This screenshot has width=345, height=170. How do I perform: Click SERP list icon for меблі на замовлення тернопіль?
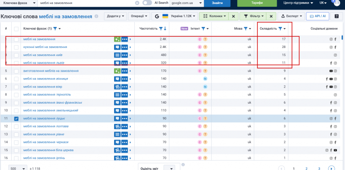[117, 95]
